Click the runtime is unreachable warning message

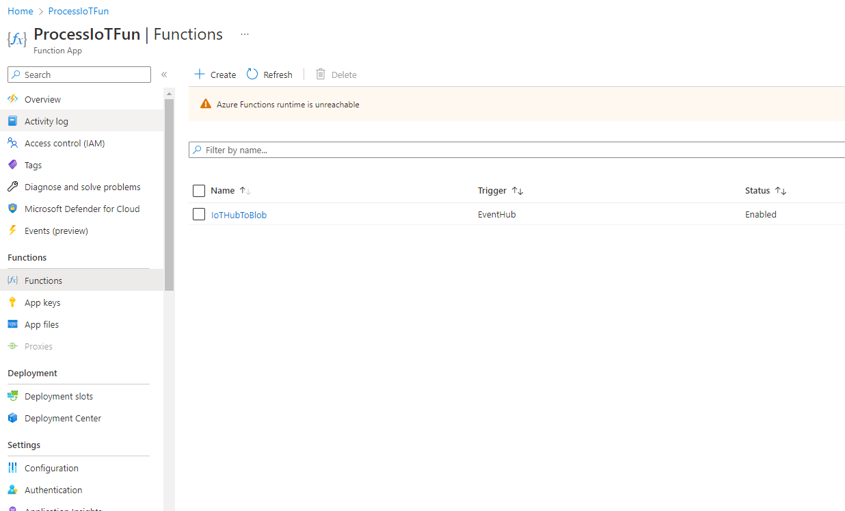click(288, 105)
